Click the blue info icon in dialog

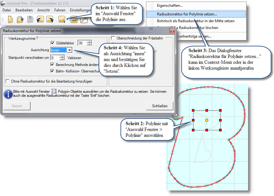pyautogui.click(x=8, y=94)
